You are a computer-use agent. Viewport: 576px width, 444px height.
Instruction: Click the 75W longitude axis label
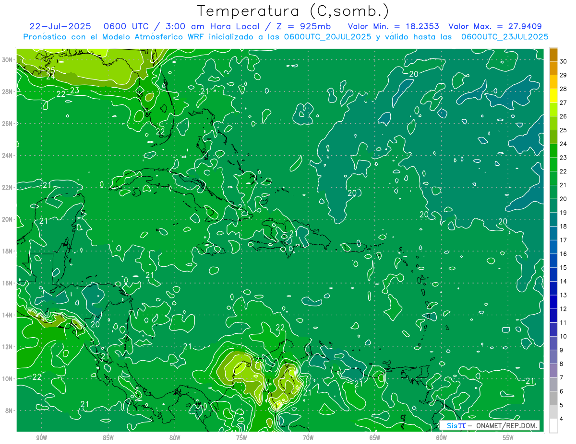(241, 438)
